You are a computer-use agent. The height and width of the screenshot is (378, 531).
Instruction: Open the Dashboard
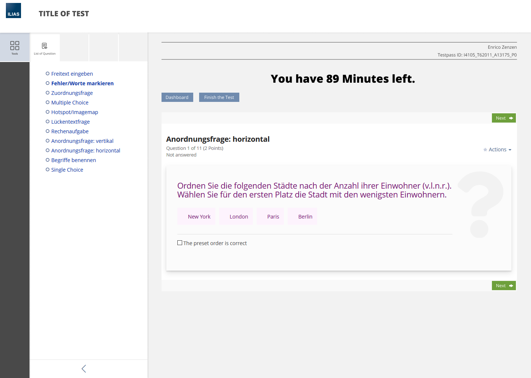[177, 97]
